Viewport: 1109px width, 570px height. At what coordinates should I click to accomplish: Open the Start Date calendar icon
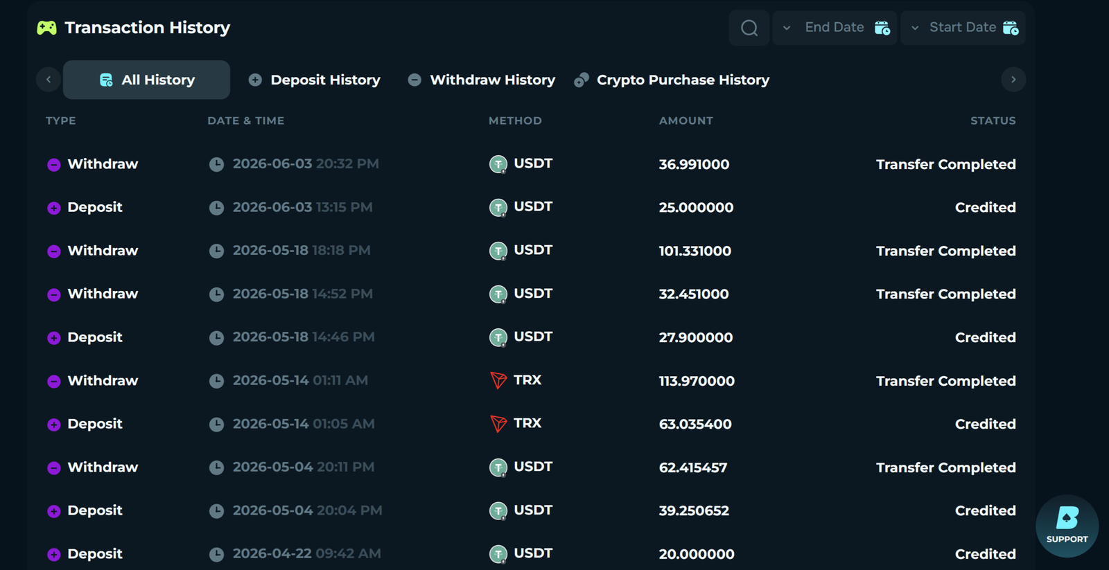[1011, 28]
